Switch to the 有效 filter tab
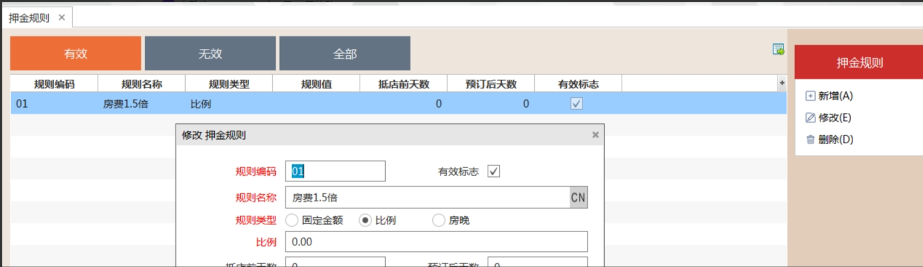The image size is (923, 267). (x=76, y=54)
